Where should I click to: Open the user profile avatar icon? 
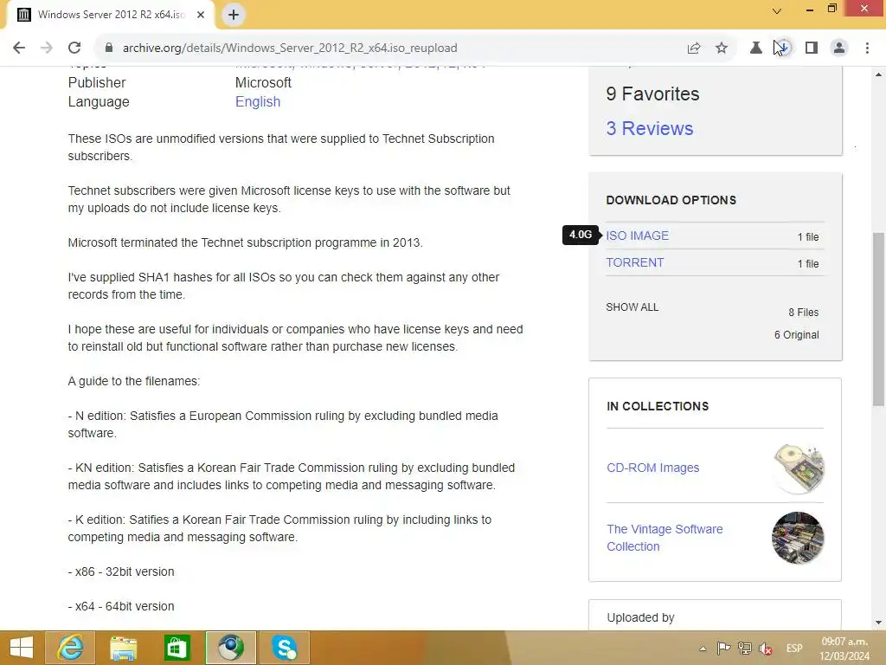coord(839,48)
